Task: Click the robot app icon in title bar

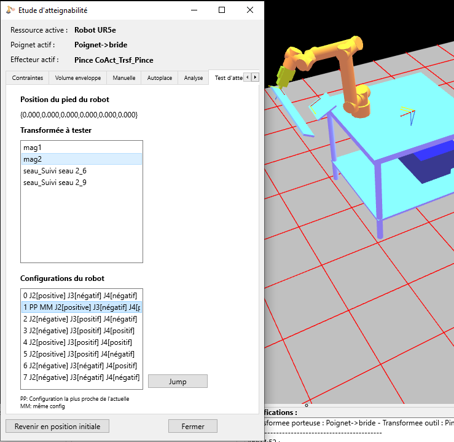Action: [10, 10]
